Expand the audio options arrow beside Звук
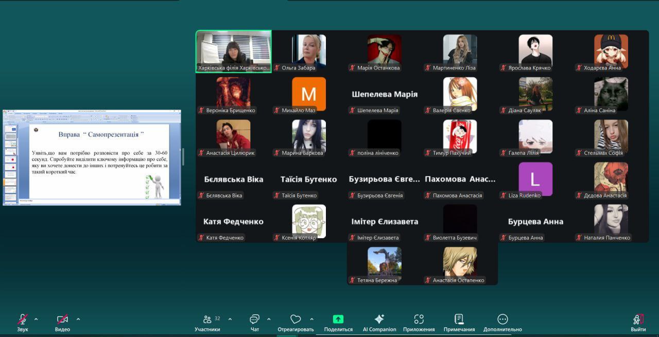 click(x=39, y=318)
